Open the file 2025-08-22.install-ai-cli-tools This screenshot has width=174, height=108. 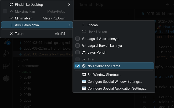click(48, 49)
